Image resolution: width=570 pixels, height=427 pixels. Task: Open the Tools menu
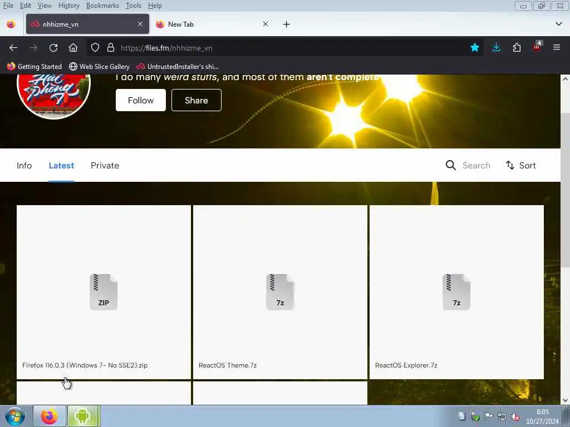coord(134,6)
